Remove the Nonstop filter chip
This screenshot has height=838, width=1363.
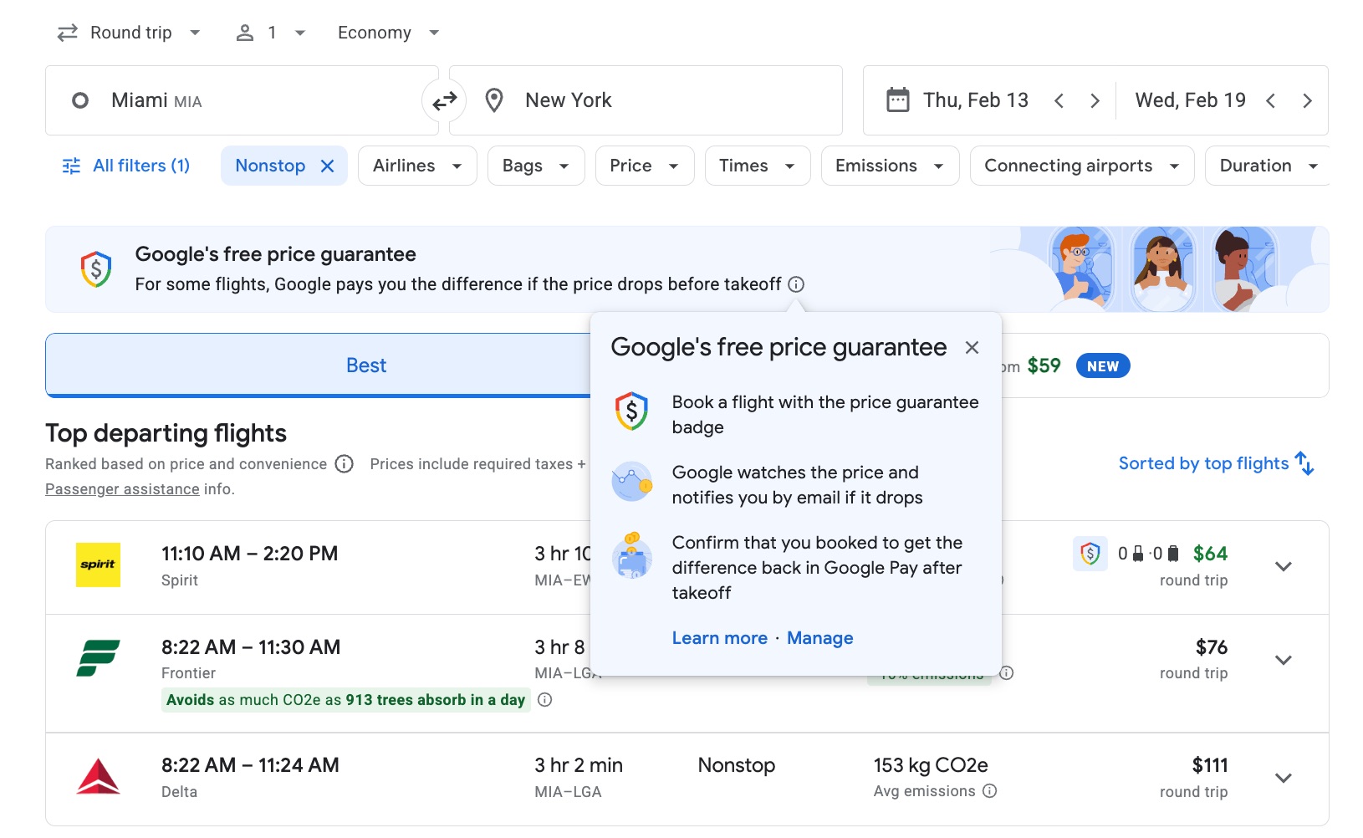point(327,165)
